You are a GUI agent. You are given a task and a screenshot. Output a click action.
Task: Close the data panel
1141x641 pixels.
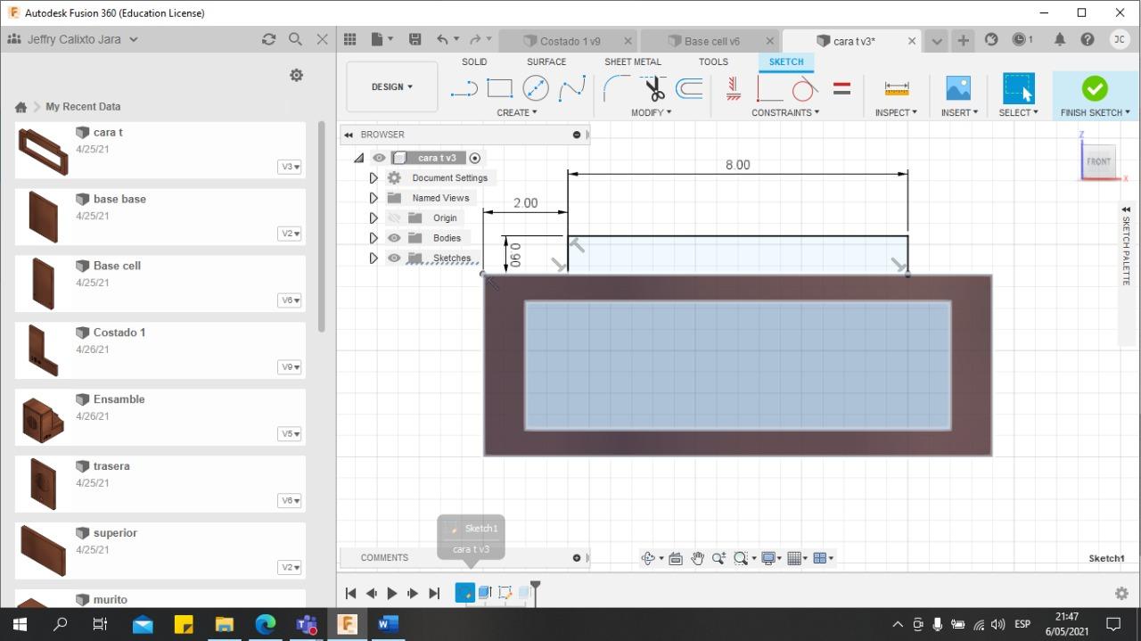pyautogui.click(x=323, y=39)
